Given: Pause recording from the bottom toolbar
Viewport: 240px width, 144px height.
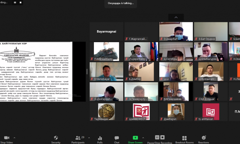Looking at the screenshot, I should 157,137.
